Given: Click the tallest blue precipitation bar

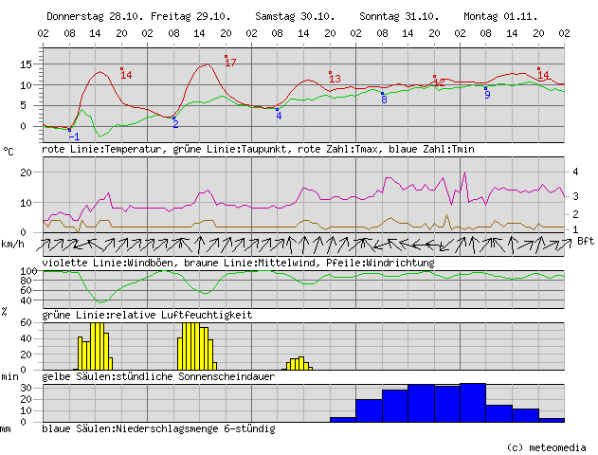Looking at the screenshot, I should [x=472, y=402].
